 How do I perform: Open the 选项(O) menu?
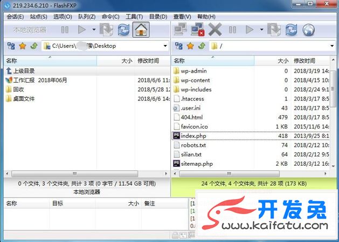pyautogui.click(x=63, y=17)
